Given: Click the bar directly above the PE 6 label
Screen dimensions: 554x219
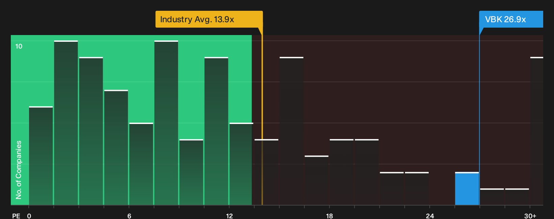Looking at the screenshot, I should click(x=141, y=164).
